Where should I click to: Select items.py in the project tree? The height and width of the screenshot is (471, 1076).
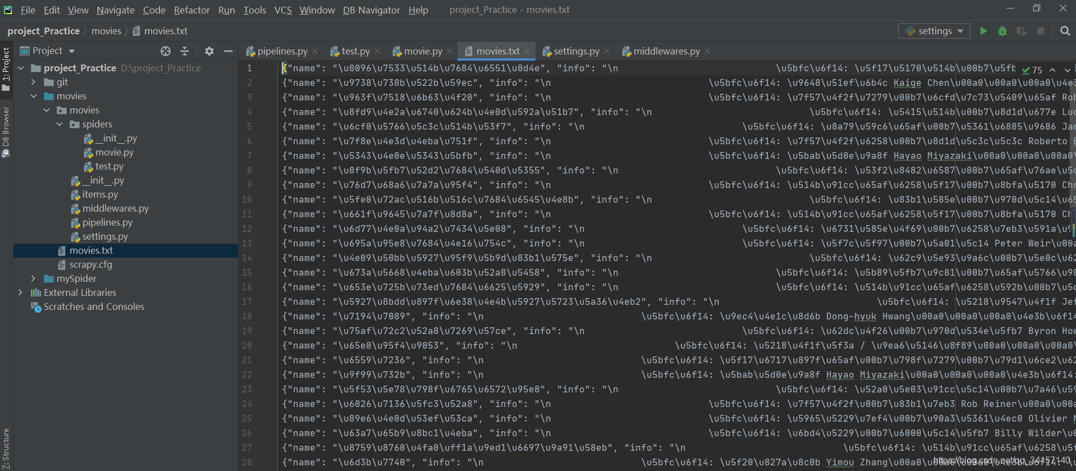click(x=100, y=194)
